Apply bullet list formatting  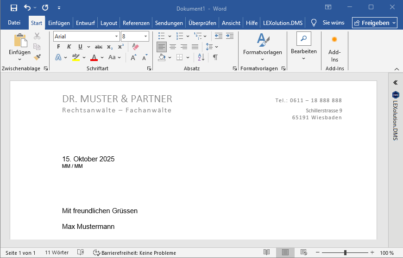click(161, 36)
